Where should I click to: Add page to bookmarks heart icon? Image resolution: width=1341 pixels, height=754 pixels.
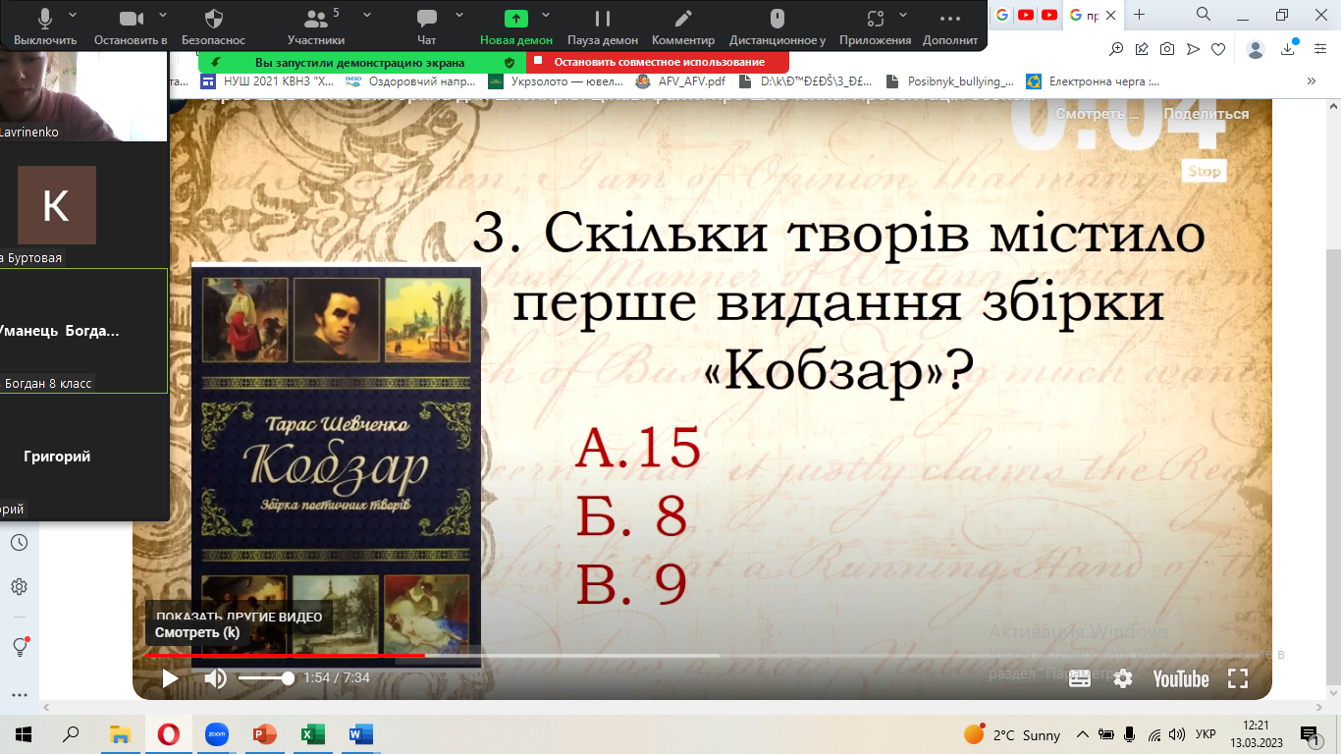(1218, 49)
